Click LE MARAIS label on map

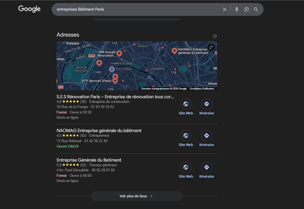pos(157,69)
